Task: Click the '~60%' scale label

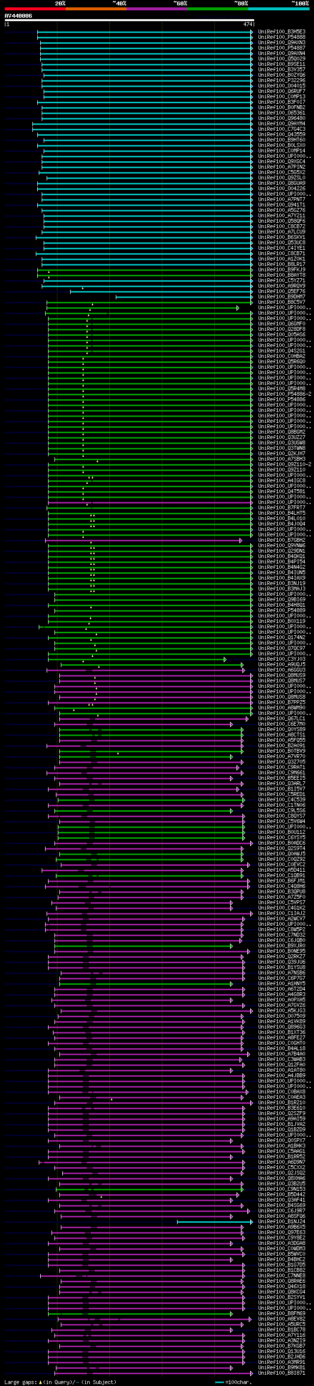Action: click(x=180, y=3)
